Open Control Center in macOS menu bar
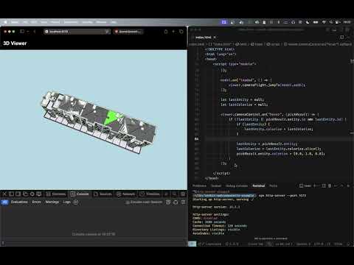This screenshot has height=265, width=354. [x=338, y=22]
